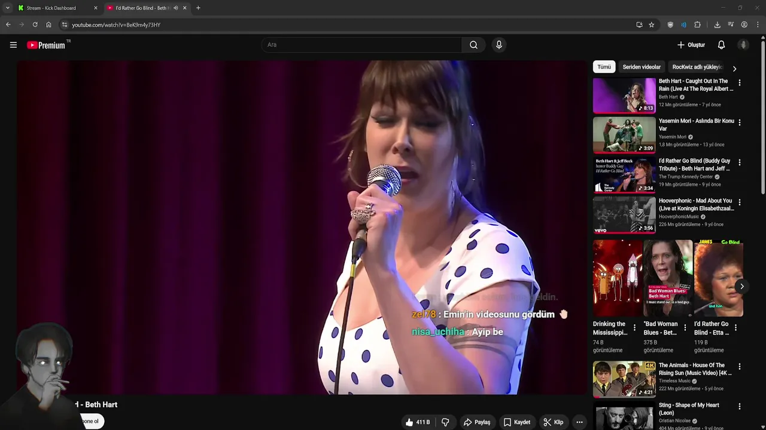The width and height of the screenshot is (766, 430).
Task: Select the Tümü filter chip
Action: coord(604,67)
